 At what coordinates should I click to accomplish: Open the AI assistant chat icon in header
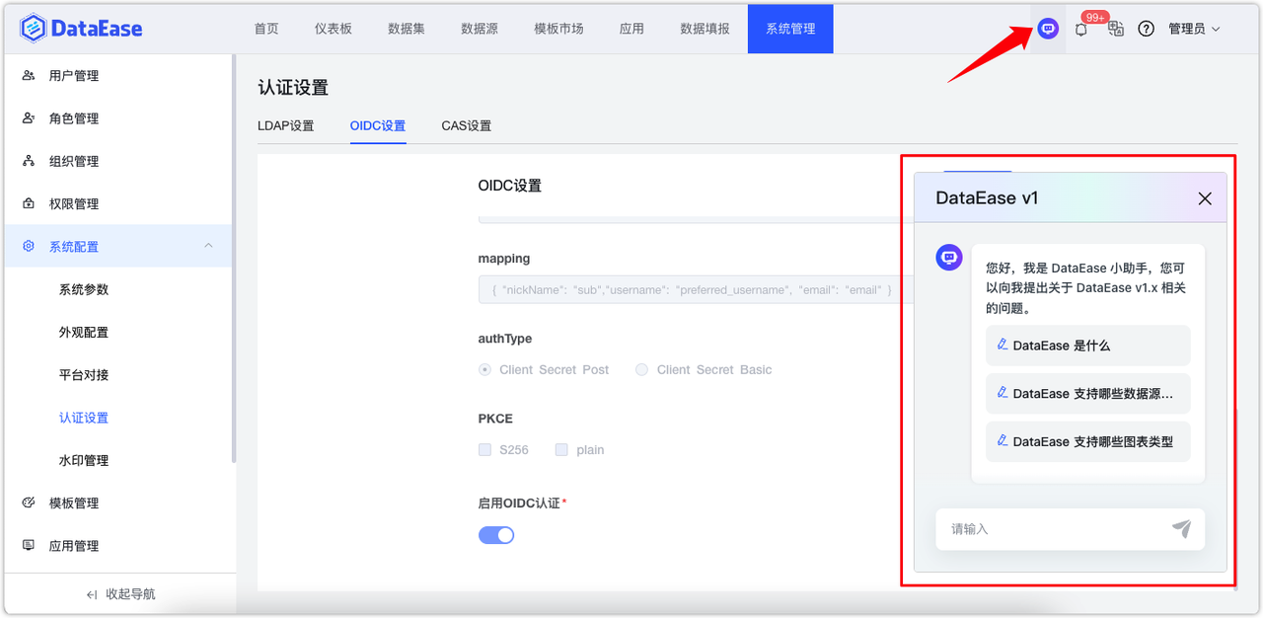(1048, 29)
